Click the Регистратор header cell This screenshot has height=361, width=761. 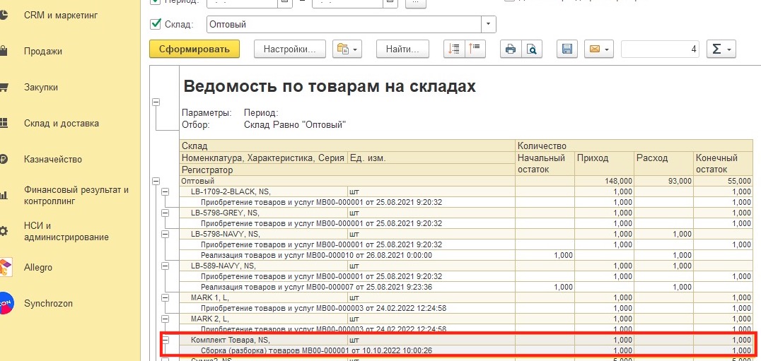347,170
